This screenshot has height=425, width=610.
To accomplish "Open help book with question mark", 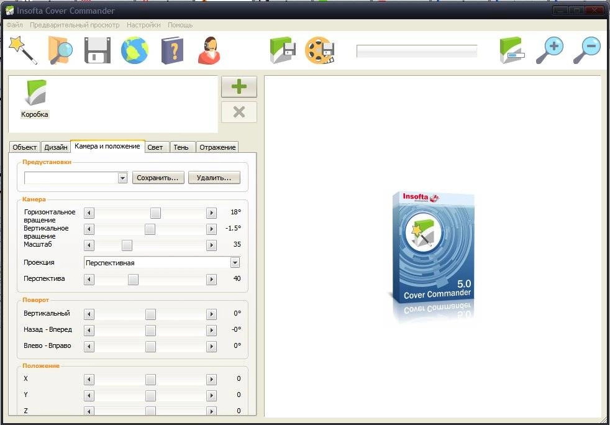I will pyautogui.click(x=172, y=50).
